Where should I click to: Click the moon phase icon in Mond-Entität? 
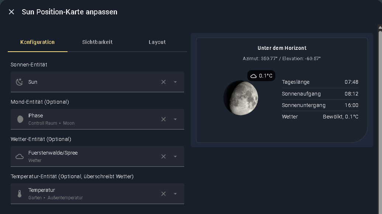[x=20, y=119]
